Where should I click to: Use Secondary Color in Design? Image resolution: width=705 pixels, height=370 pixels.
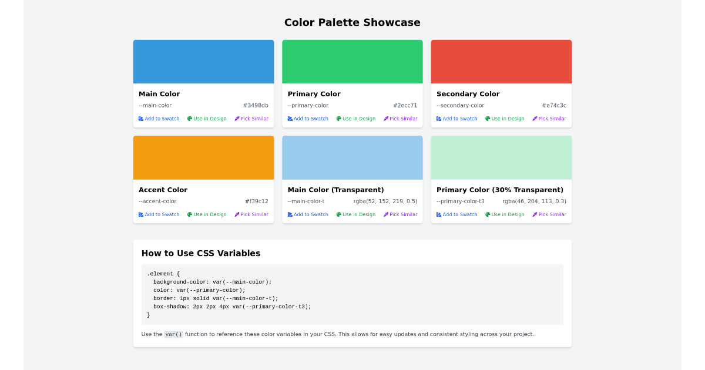point(504,118)
